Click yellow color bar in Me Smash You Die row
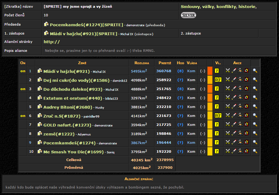 click(210, 151)
